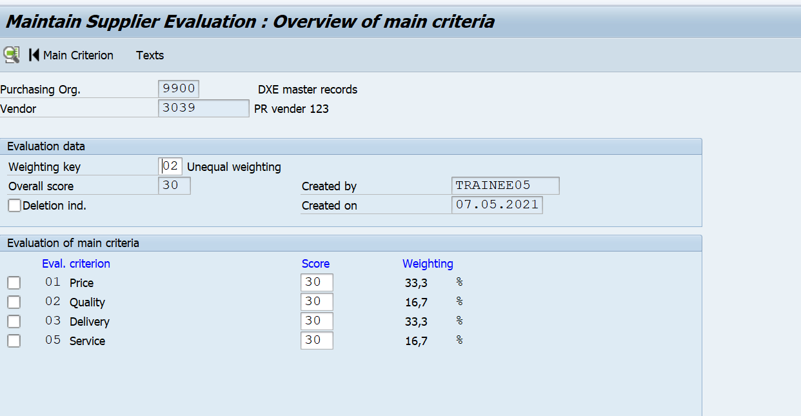Click the Overall score field
This screenshot has width=801, height=416.
pyautogui.click(x=174, y=186)
